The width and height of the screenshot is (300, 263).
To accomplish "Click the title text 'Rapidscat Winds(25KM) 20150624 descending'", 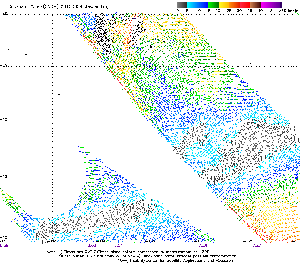I will (x=58, y=7).
